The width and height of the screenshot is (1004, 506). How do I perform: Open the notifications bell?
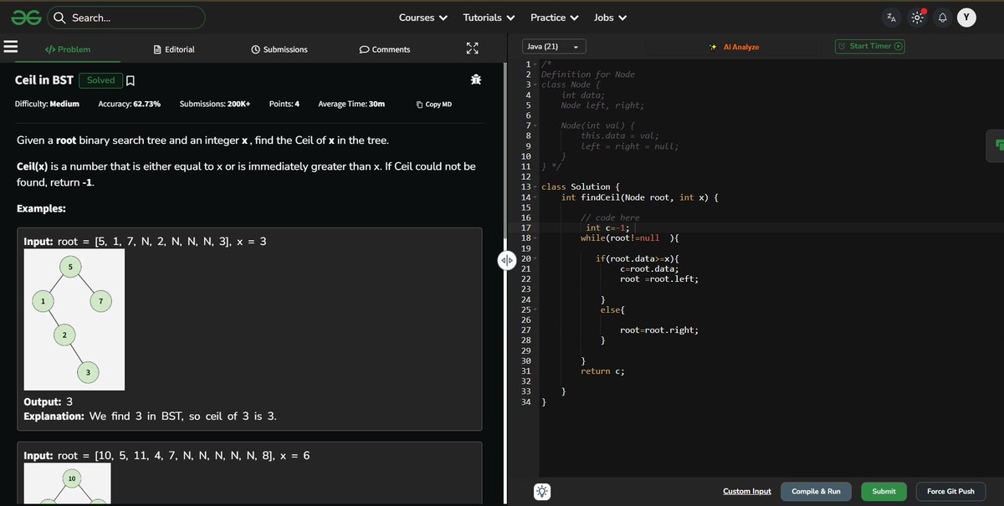tap(942, 18)
